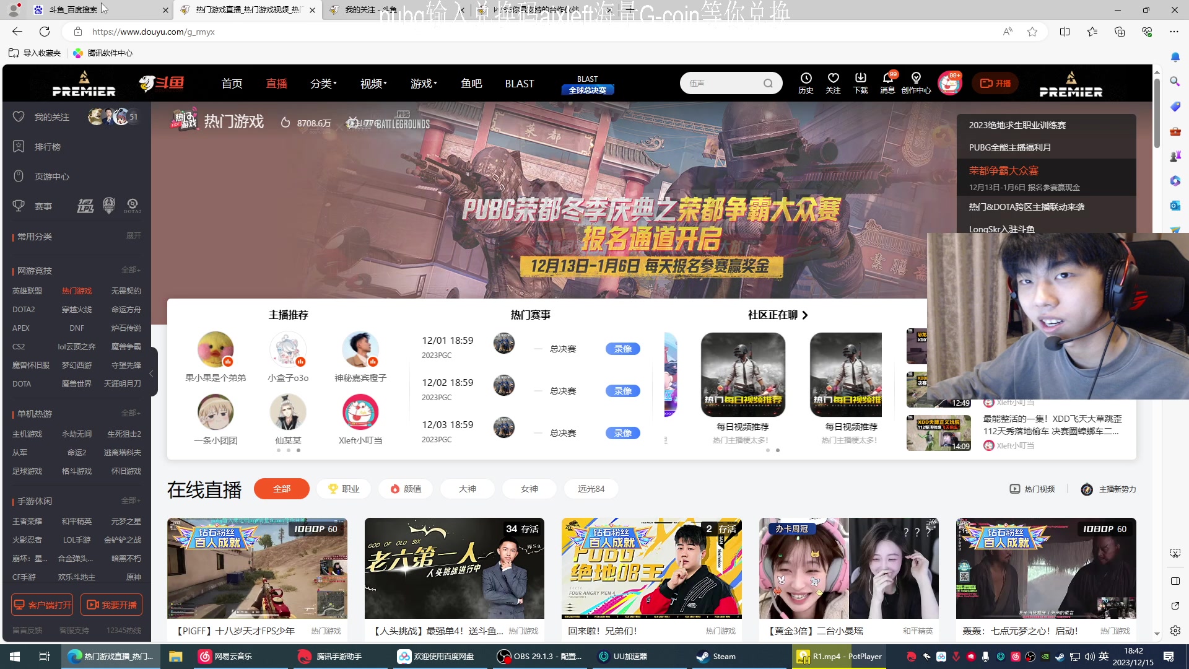Switch to the 我的关注 browser tab
The width and height of the screenshot is (1189, 669).
(x=395, y=10)
